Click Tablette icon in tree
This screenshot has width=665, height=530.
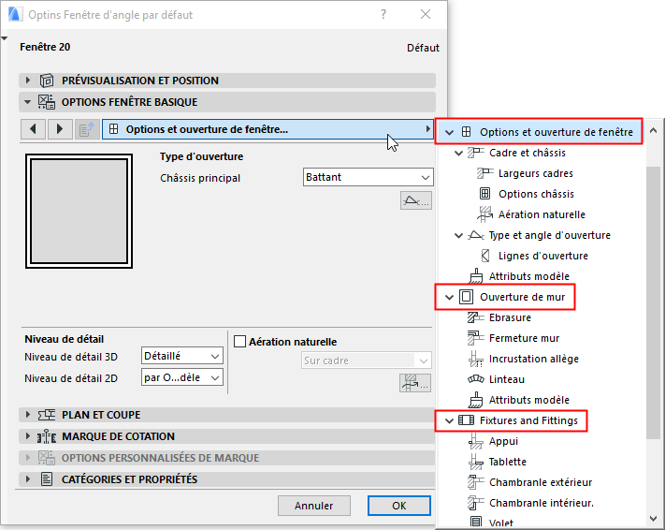pyautogui.click(x=475, y=462)
